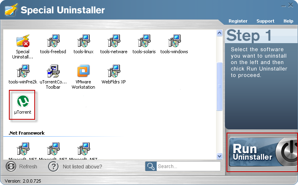298x185 pixels.
Task: Click the scrollbar down arrow
Action: point(219,156)
